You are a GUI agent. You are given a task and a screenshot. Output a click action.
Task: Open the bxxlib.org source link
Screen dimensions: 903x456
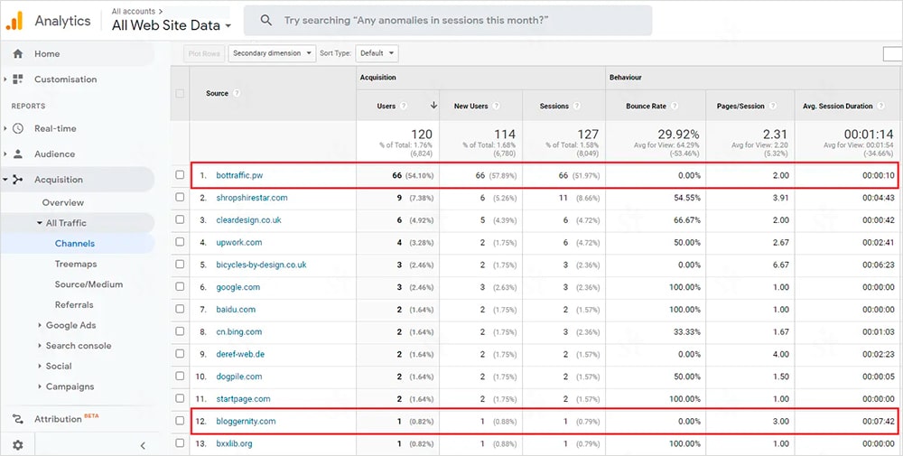point(235,443)
